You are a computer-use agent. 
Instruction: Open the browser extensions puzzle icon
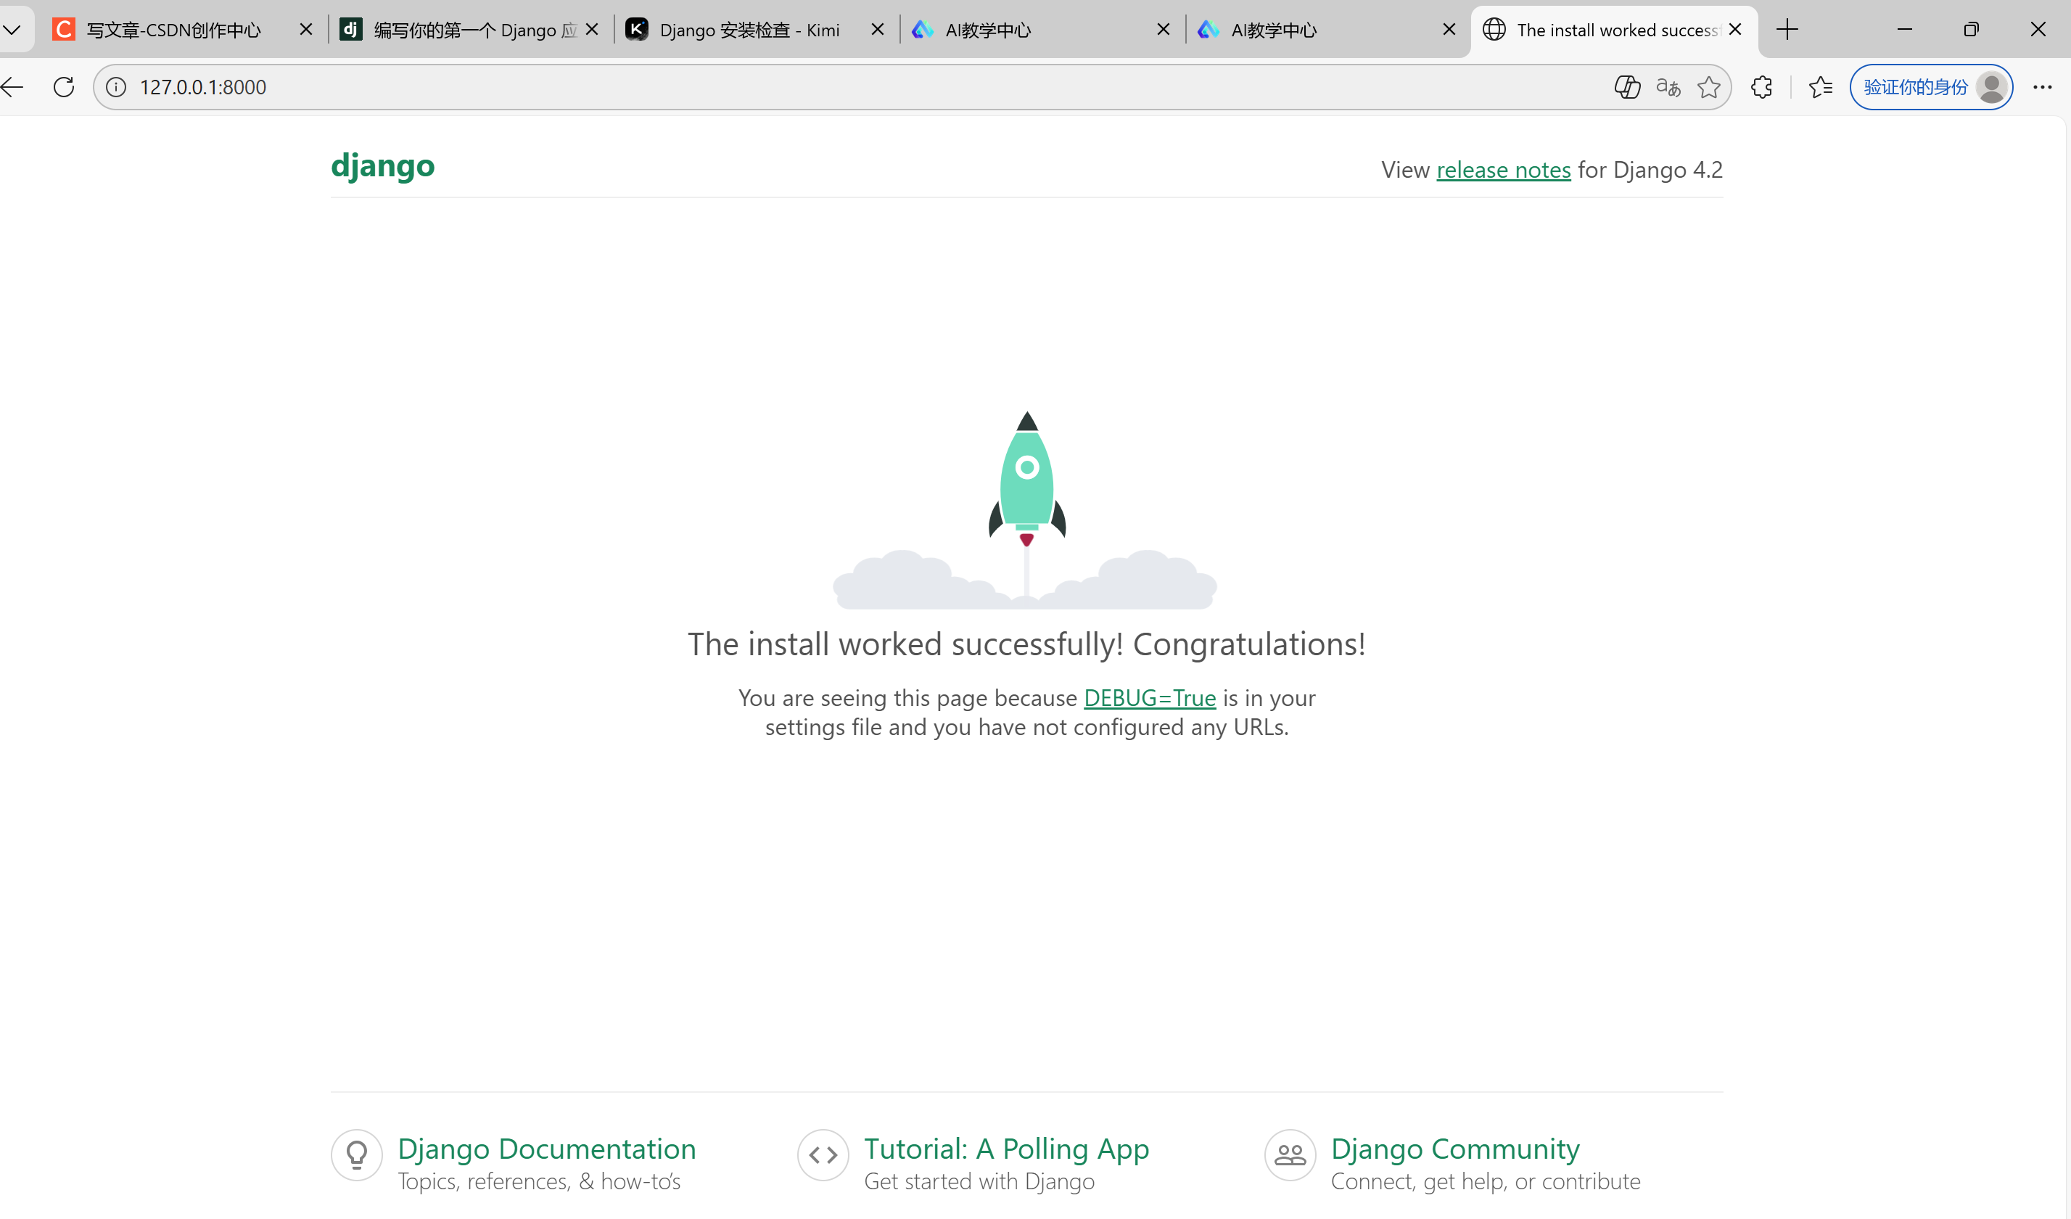[1761, 87]
